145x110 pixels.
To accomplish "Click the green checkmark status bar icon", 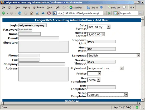I will pos(137,107).
